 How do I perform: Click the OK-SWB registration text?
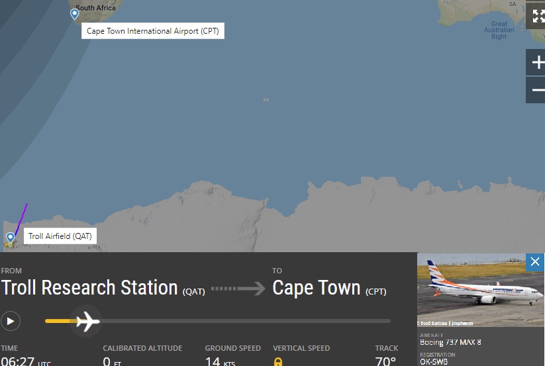pos(434,362)
